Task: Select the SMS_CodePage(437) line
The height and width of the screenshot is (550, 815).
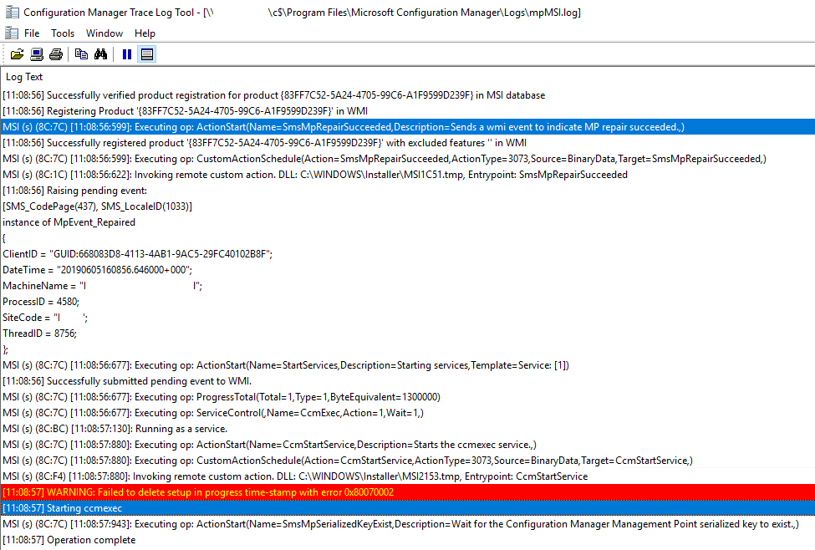Action: tap(408, 206)
